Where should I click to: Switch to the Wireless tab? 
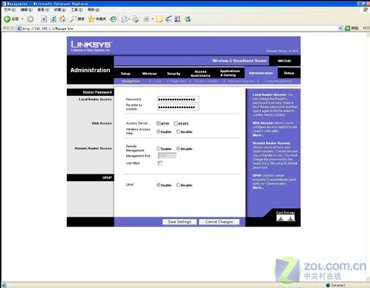click(x=149, y=74)
